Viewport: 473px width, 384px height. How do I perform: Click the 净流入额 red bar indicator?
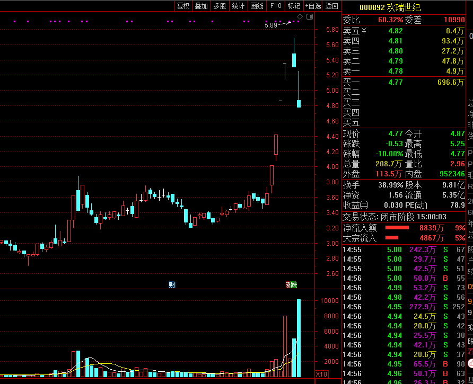click(393, 228)
